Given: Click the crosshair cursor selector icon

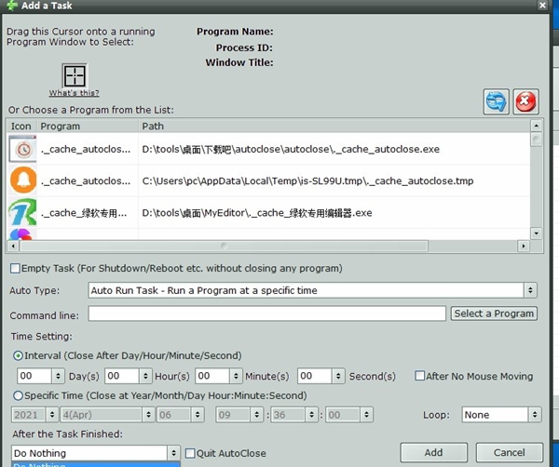Looking at the screenshot, I should tap(75, 75).
